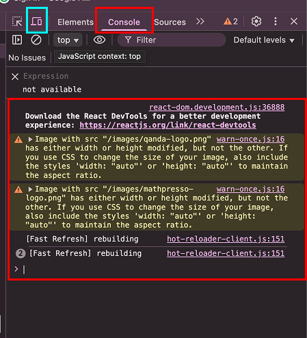Click the No Issues label
The image size is (307, 338).
tap(27, 57)
